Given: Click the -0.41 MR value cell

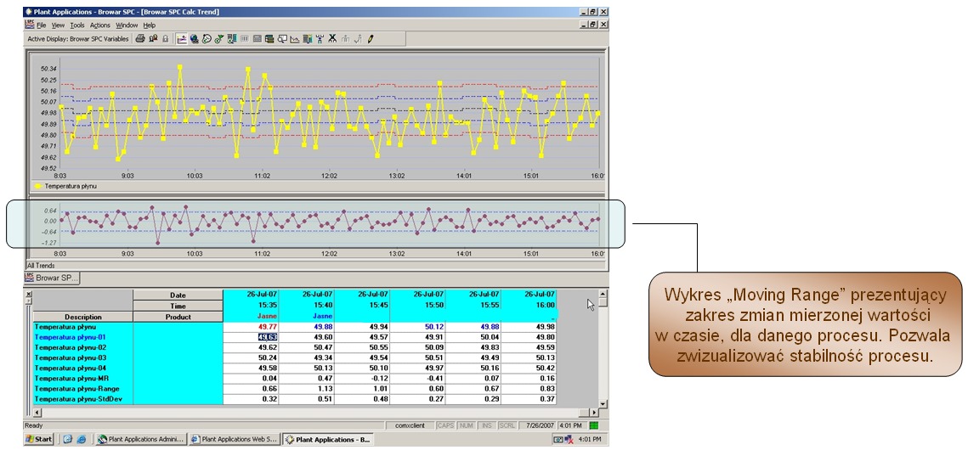Looking at the screenshot, I should point(417,379).
